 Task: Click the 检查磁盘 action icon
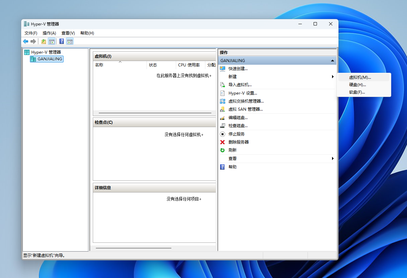pyautogui.click(x=222, y=126)
